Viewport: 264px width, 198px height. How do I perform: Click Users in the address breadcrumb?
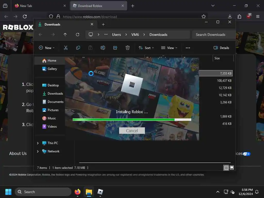click(117, 35)
